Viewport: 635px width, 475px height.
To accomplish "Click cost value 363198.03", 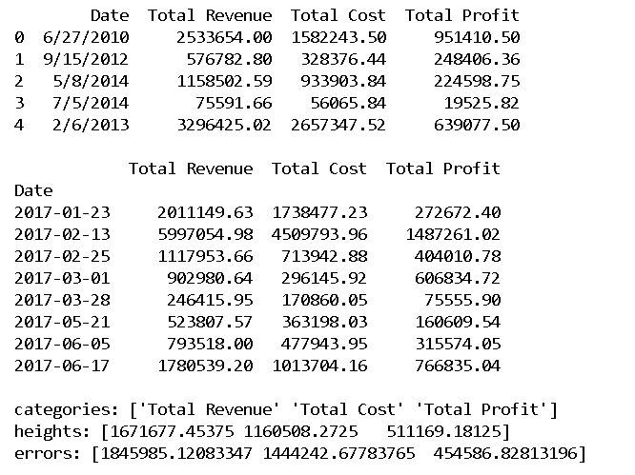I will pyautogui.click(x=325, y=322).
